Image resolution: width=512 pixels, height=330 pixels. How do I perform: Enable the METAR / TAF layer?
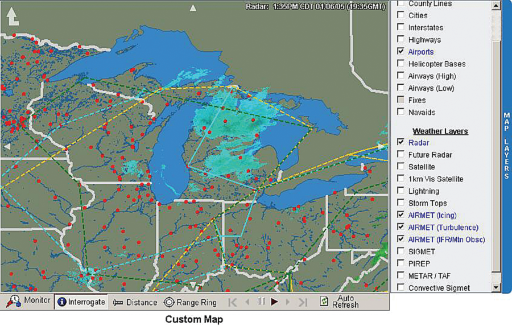[400, 275]
